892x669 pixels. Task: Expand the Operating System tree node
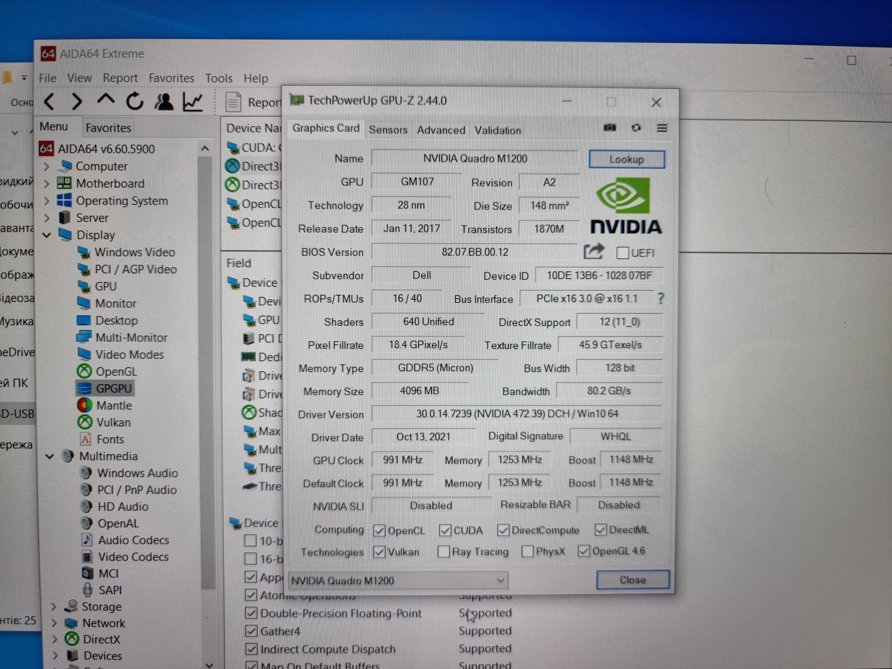pos(47,201)
